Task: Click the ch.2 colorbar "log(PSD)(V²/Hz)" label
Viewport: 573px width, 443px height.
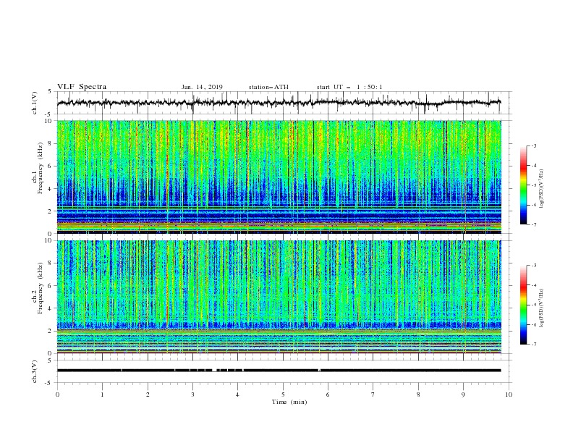Action: tap(542, 308)
